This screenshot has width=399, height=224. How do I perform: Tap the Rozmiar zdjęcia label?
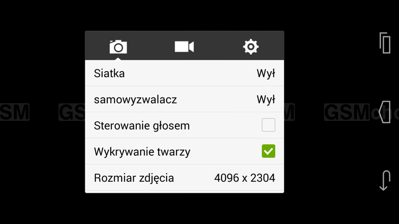[x=134, y=178]
